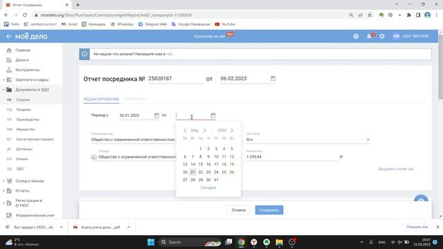Open the YouTube bookmark
Image resolution: width=443 pixels, height=249 pixels.
pos(225,24)
